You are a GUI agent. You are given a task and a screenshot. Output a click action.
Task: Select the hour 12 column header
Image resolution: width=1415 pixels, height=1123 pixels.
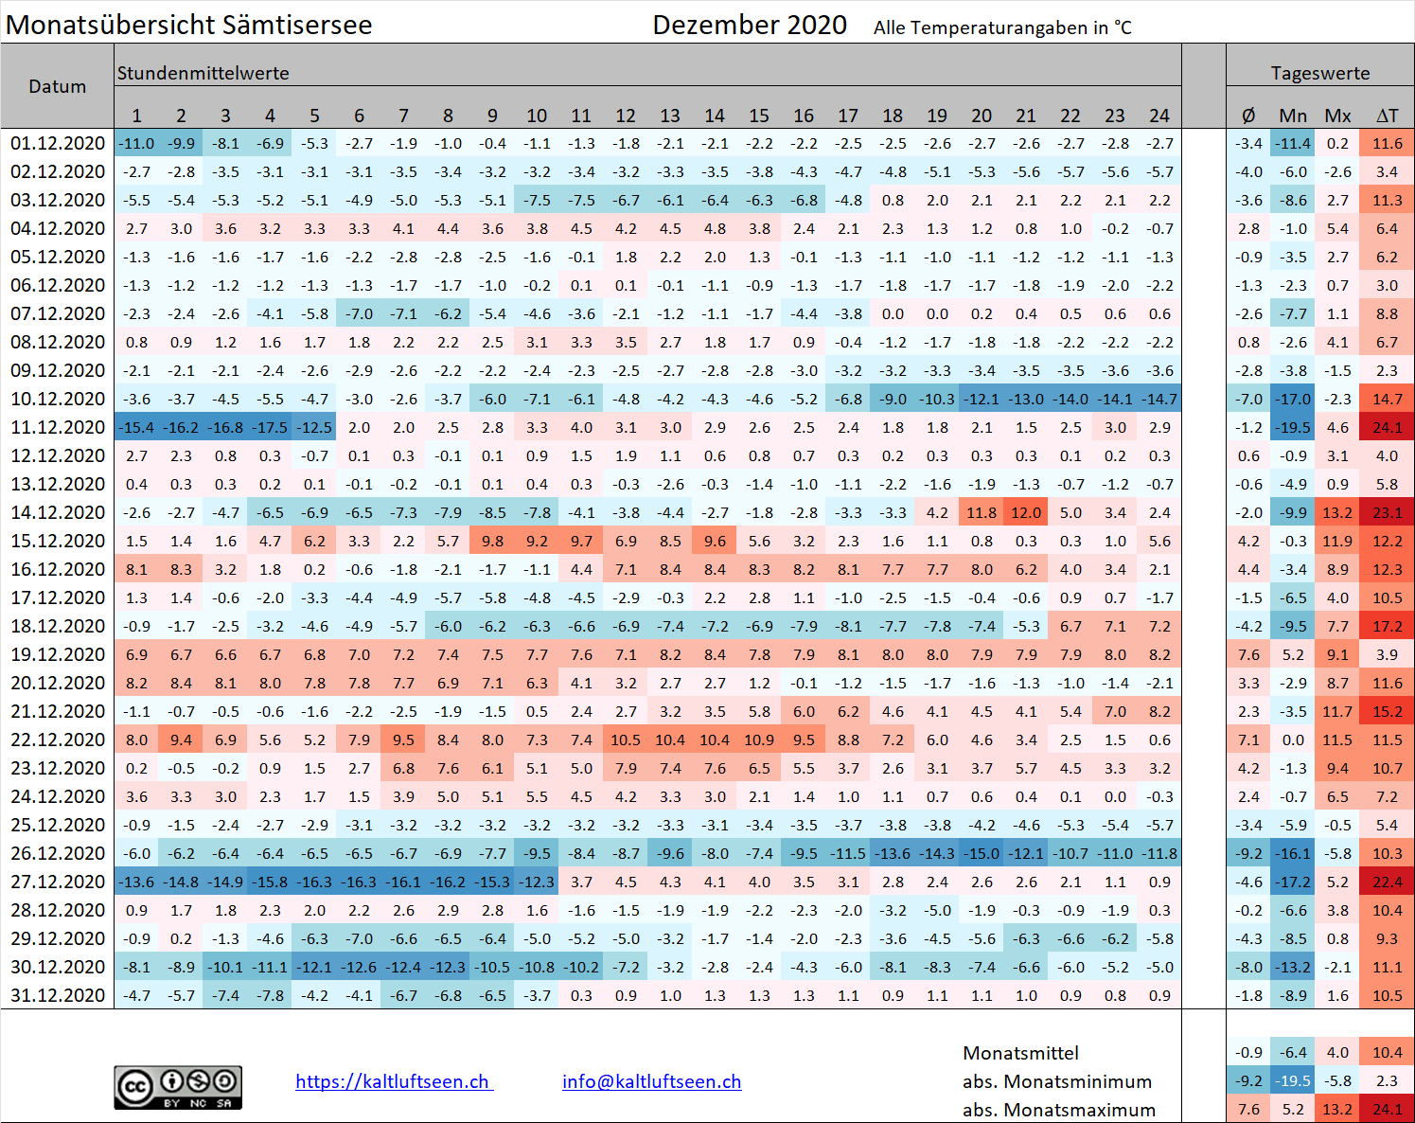(626, 116)
